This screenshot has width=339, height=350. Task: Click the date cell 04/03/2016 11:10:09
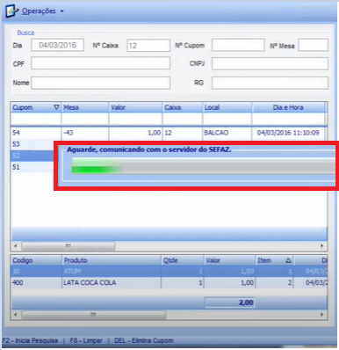coord(288,133)
